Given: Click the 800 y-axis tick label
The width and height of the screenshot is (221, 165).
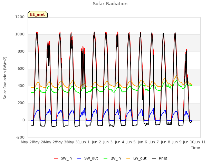Looking at the screenshot, I should 21,52.
